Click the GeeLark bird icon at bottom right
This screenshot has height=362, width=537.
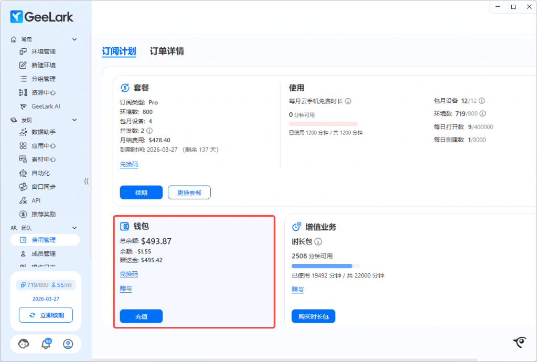tap(519, 342)
